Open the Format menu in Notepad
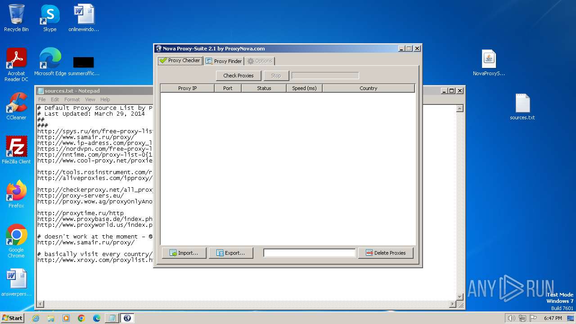The height and width of the screenshot is (324, 576). tap(72, 99)
